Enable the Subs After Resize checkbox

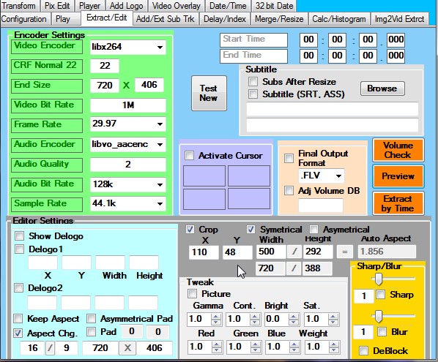[253, 82]
